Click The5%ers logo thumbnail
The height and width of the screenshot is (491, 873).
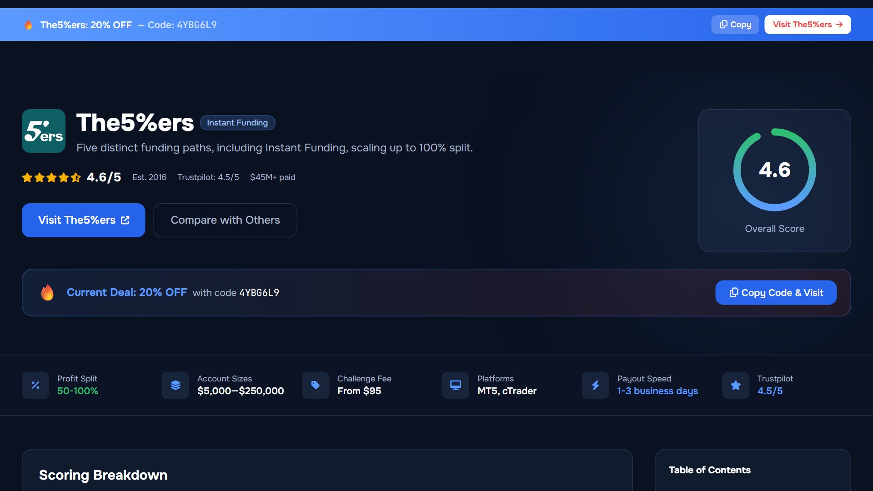pyautogui.click(x=44, y=131)
